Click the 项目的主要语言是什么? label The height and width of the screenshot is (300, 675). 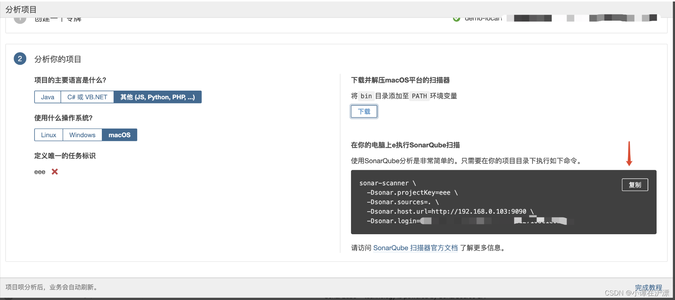coord(70,80)
